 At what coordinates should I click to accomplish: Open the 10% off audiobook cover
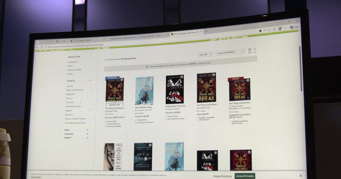pos(239,89)
